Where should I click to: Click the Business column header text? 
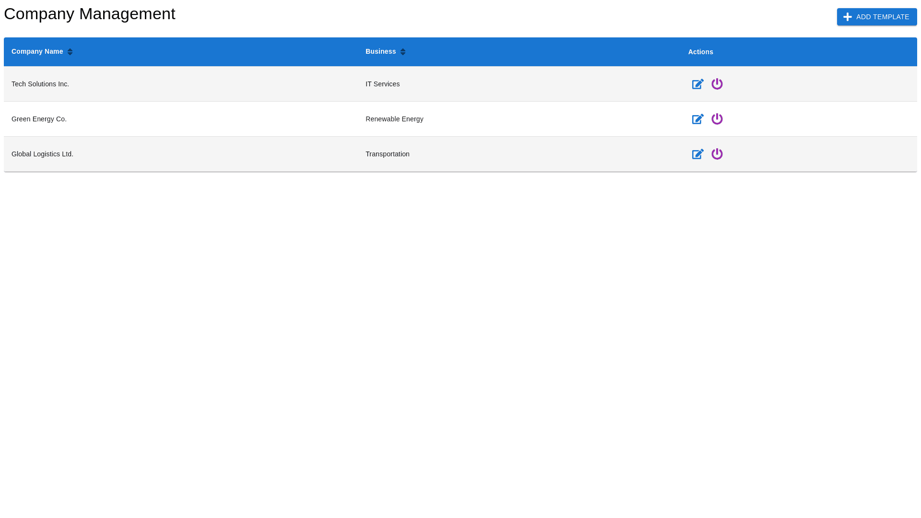pyautogui.click(x=380, y=51)
